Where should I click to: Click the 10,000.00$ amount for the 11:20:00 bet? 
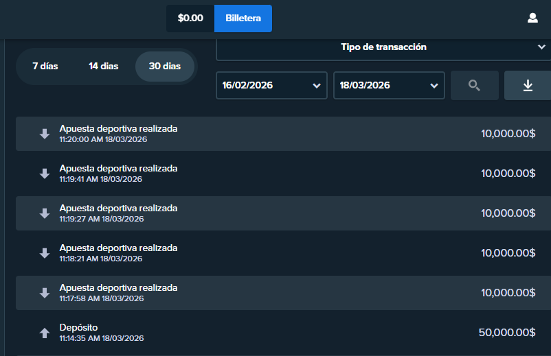[508, 134]
